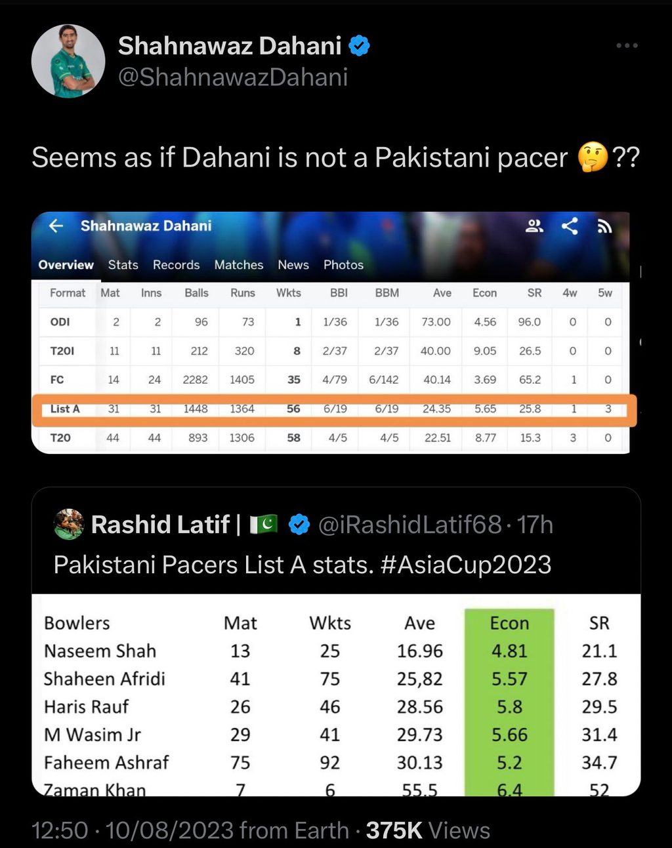Click Shahnawaz Dahani's profile picture
672x848 pixels.
click(68, 61)
